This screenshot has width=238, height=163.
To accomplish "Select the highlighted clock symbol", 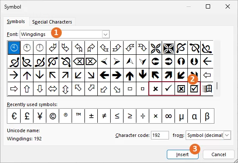I will click(x=14, y=48).
